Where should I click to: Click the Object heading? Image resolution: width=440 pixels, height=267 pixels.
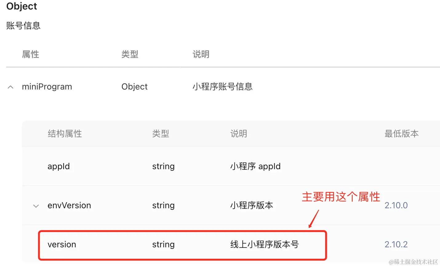22,6
